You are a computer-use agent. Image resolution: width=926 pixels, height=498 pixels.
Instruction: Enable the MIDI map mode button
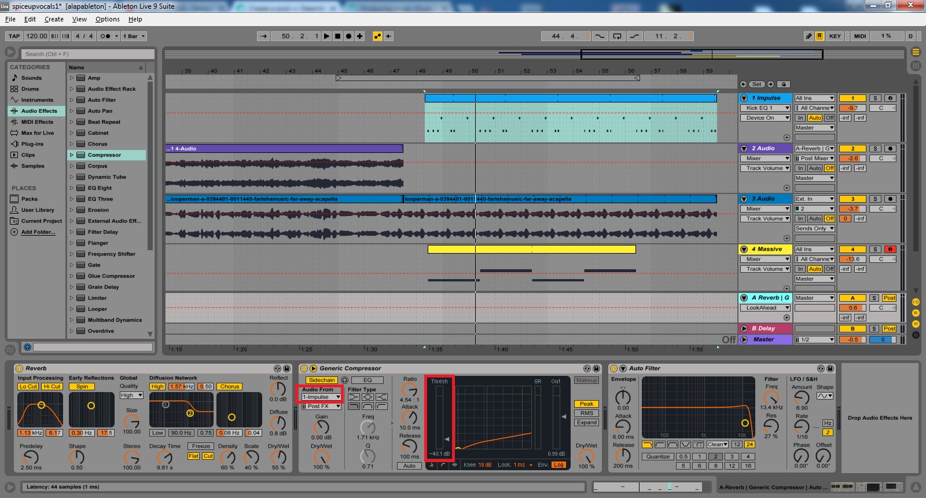point(860,36)
